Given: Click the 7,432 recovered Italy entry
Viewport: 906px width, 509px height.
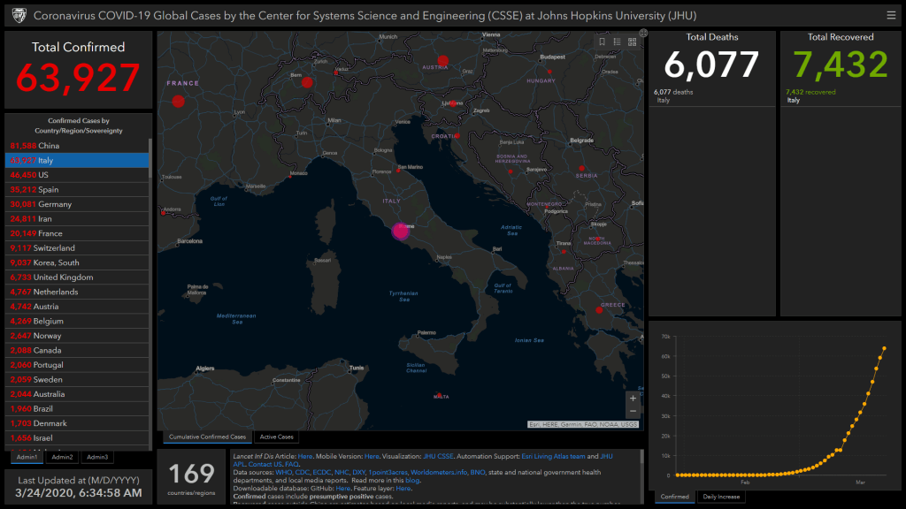Looking at the screenshot, I should coord(841,95).
